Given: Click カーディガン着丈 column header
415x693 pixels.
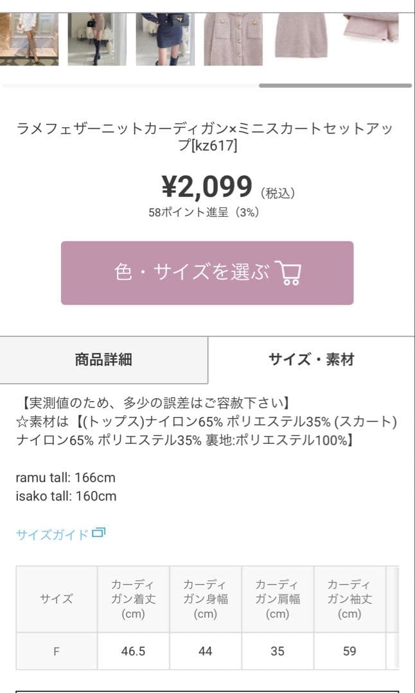Looking at the screenshot, I should point(133,599).
